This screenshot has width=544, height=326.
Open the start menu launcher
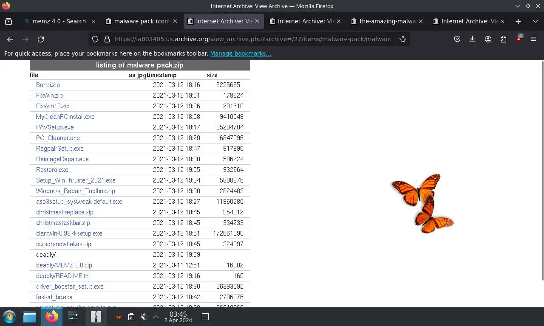coord(9,317)
